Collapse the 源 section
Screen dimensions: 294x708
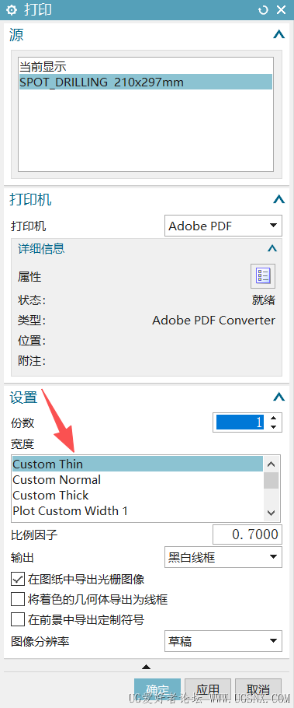tap(279, 34)
